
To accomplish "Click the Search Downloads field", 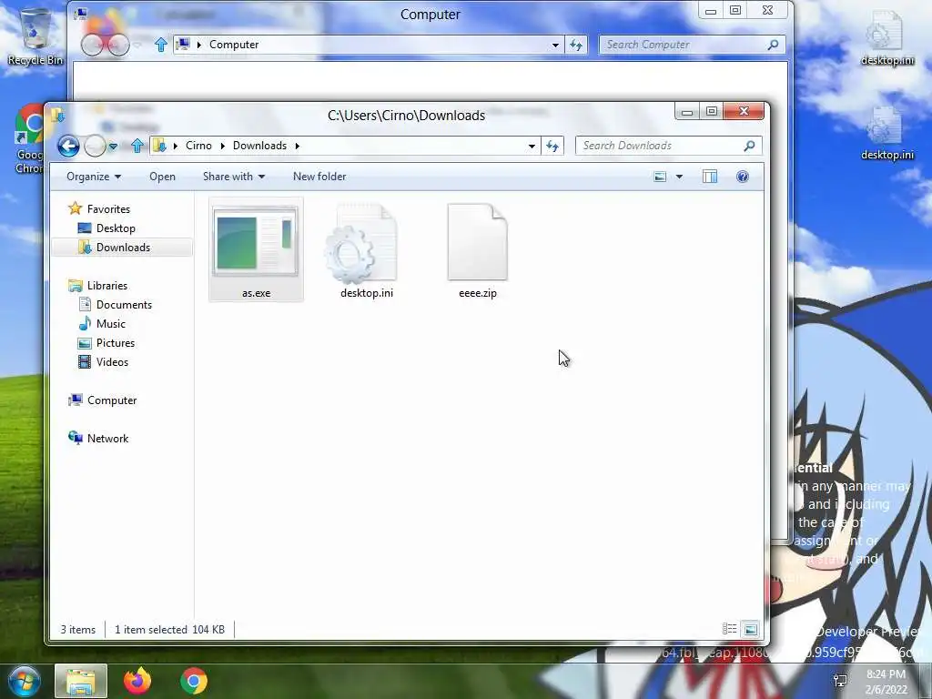I will pyautogui.click(x=668, y=146).
